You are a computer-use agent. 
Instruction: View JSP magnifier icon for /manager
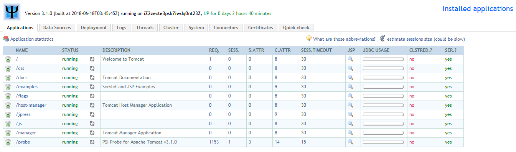tap(350, 133)
